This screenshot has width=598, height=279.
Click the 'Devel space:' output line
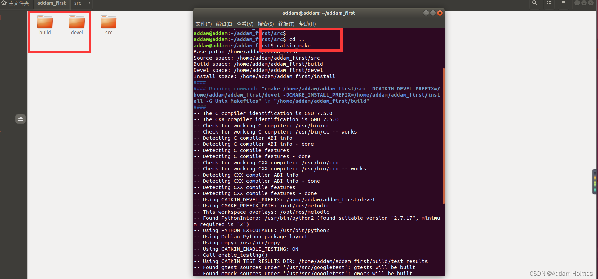[x=258, y=70]
